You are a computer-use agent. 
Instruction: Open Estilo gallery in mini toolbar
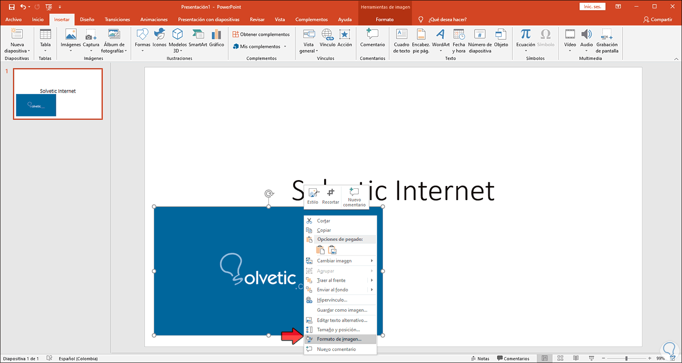tap(313, 196)
